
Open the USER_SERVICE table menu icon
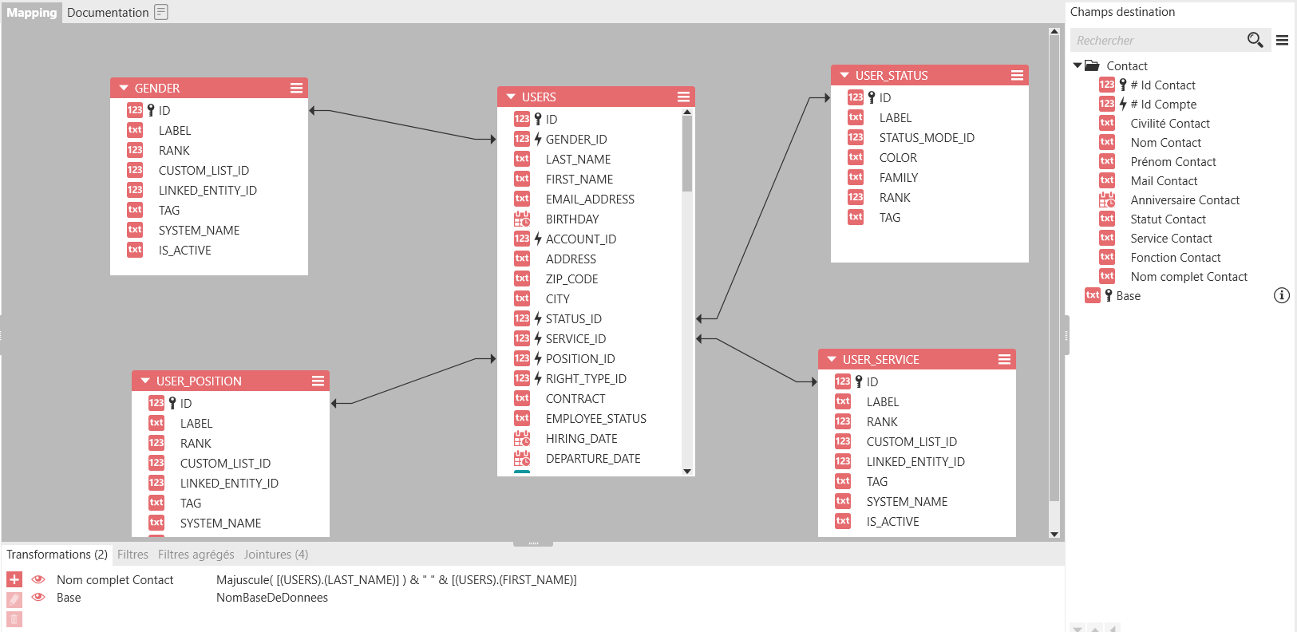click(x=1004, y=359)
